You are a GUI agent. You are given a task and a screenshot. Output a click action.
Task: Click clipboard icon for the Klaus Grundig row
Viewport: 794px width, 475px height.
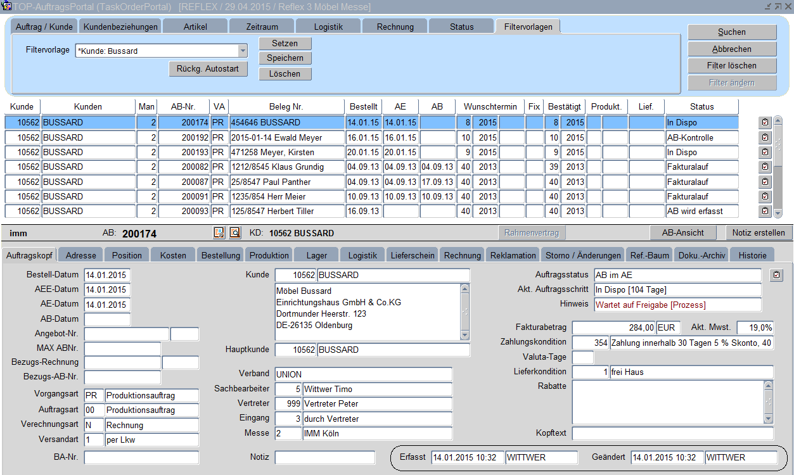click(765, 167)
